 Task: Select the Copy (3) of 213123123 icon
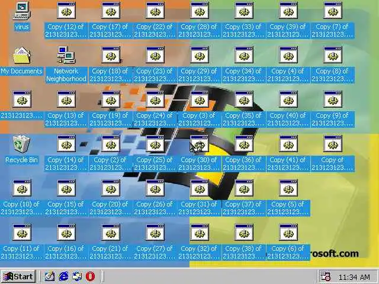(x=200, y=99)
